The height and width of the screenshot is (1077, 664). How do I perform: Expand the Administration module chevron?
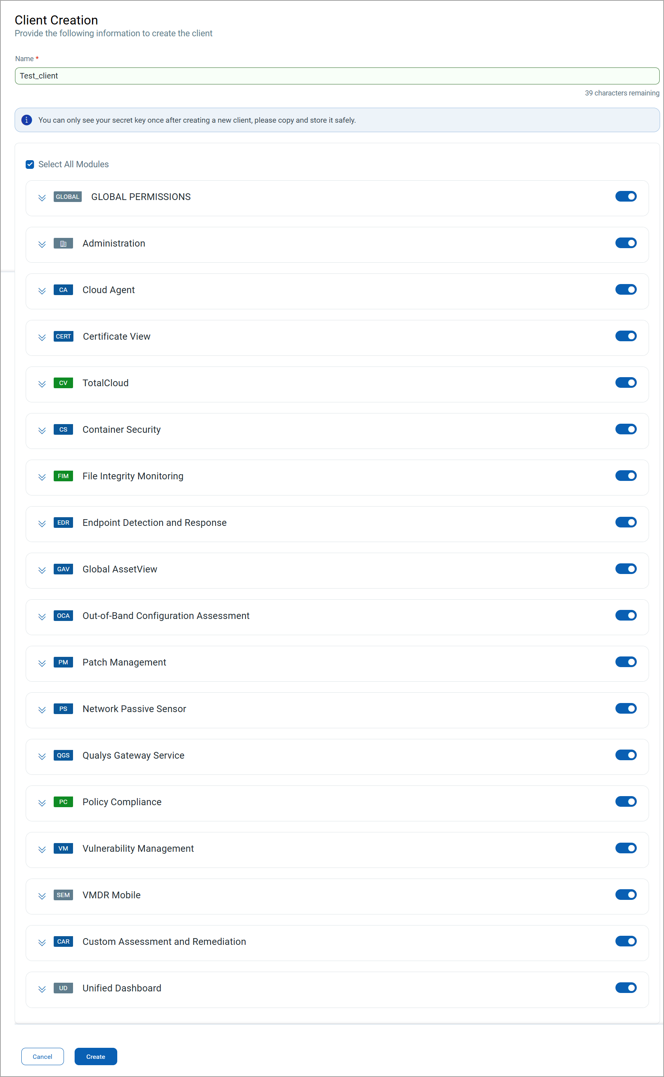point(42,244)
